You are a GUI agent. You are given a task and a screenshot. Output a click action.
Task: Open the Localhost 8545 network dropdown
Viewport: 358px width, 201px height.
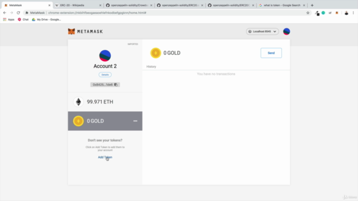tap(262, 31)
